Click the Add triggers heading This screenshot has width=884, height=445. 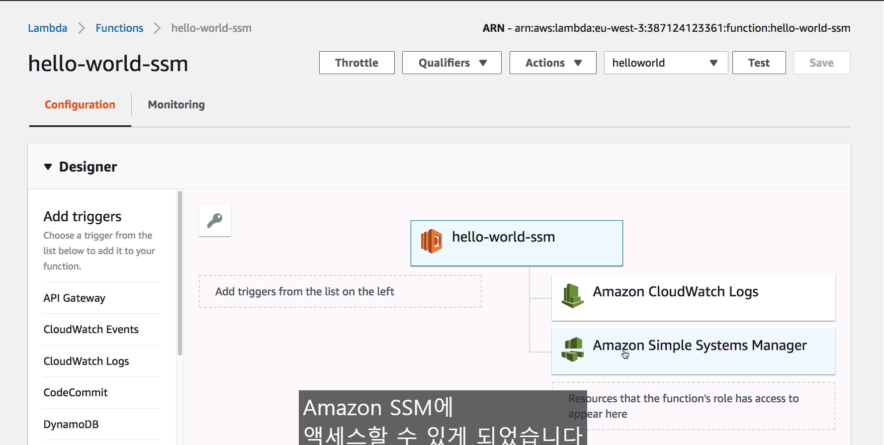point(83,216)
